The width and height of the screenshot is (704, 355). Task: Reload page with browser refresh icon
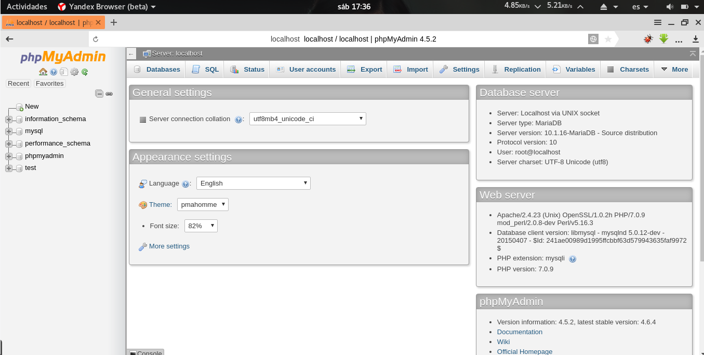coord(96,39)
